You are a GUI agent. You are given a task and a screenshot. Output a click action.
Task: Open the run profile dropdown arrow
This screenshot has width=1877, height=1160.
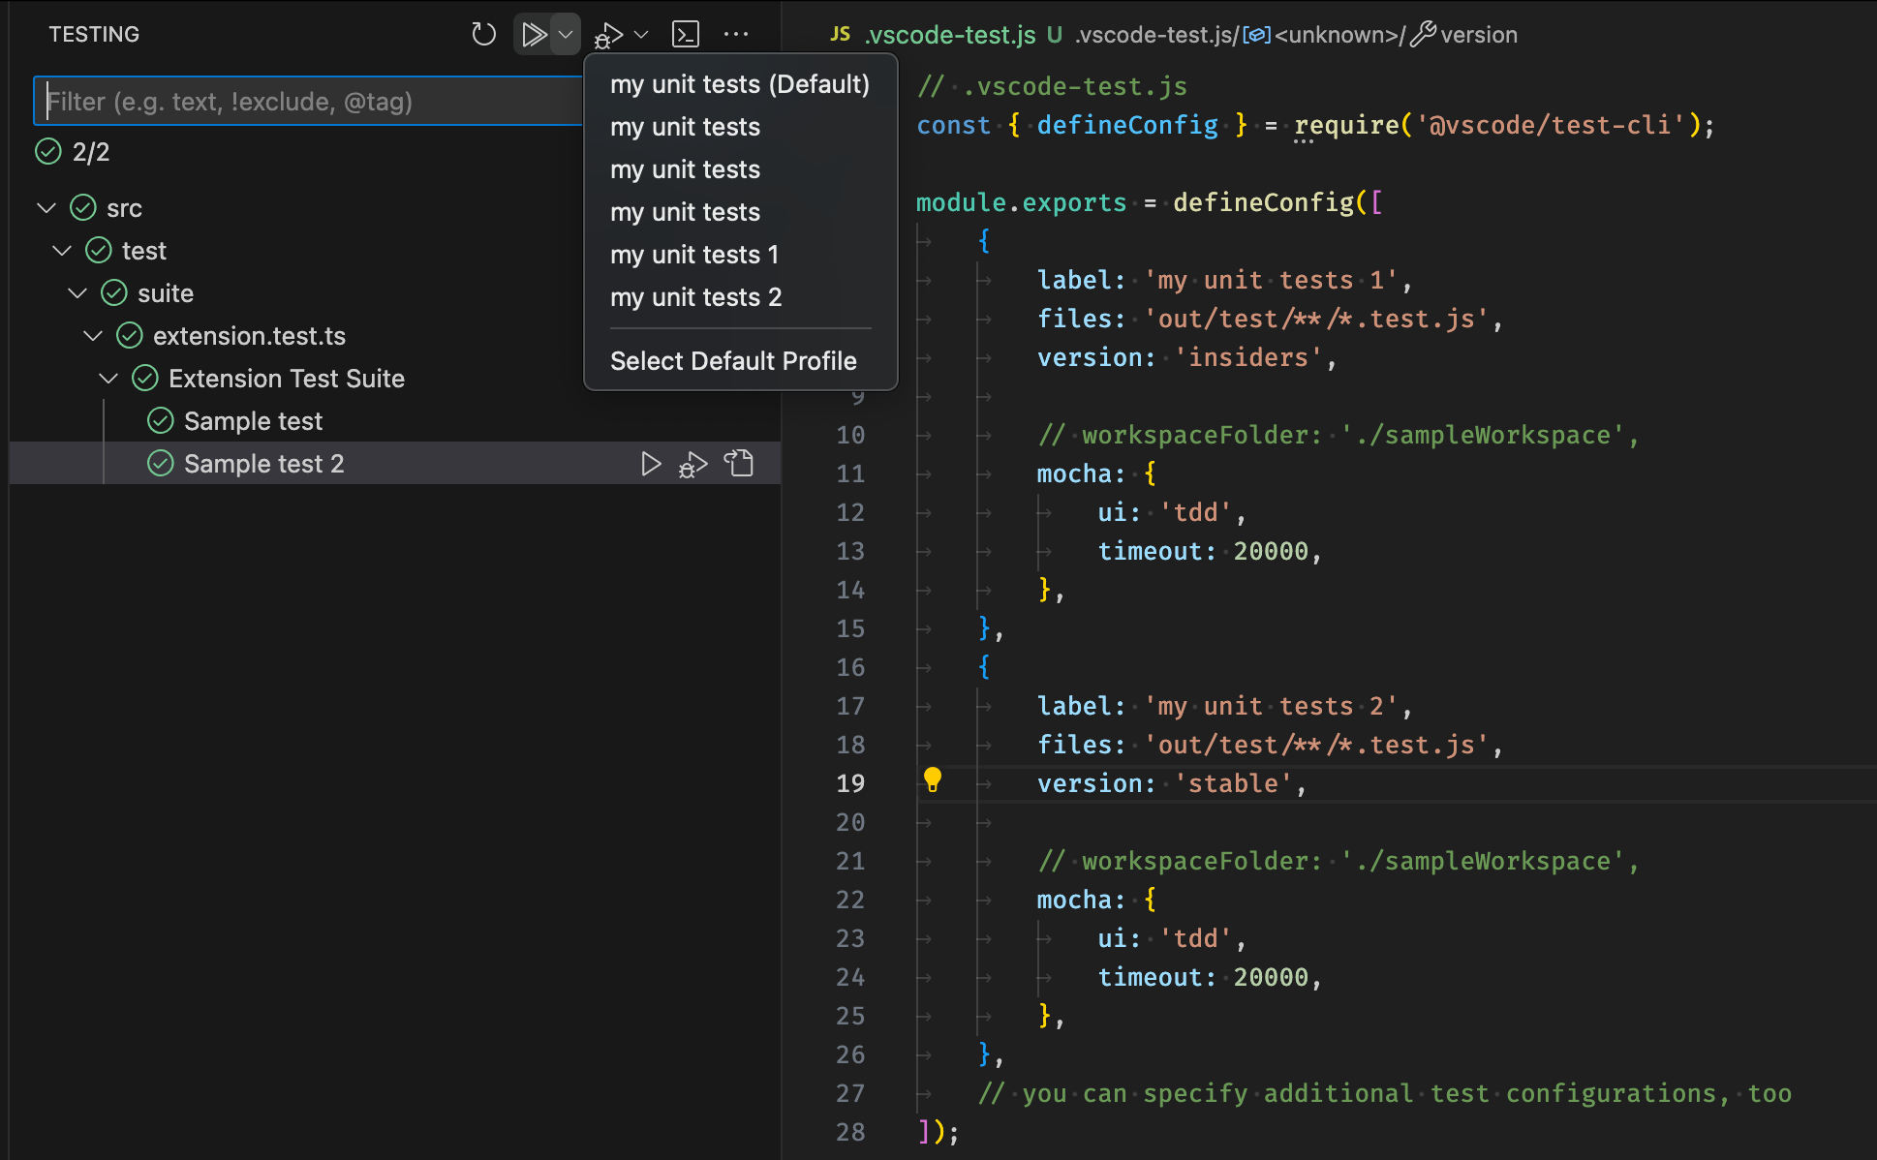(x=566, y=35)
